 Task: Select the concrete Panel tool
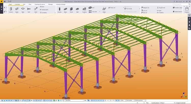[x=71, y=9]
